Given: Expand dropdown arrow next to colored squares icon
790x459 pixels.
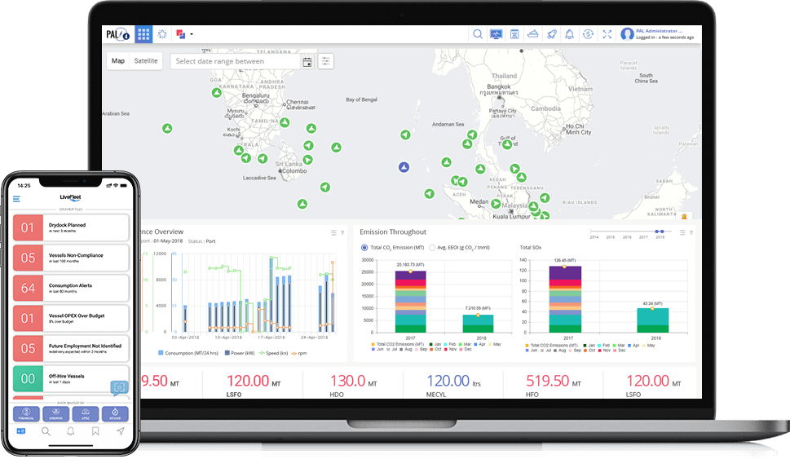Looking at the screenshot, I should (191, 34).
